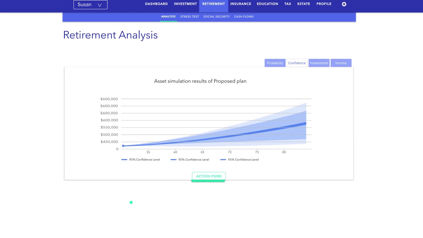Show the Investments chart view
Screen dimensions: 423x238
[x=319, y=63]
